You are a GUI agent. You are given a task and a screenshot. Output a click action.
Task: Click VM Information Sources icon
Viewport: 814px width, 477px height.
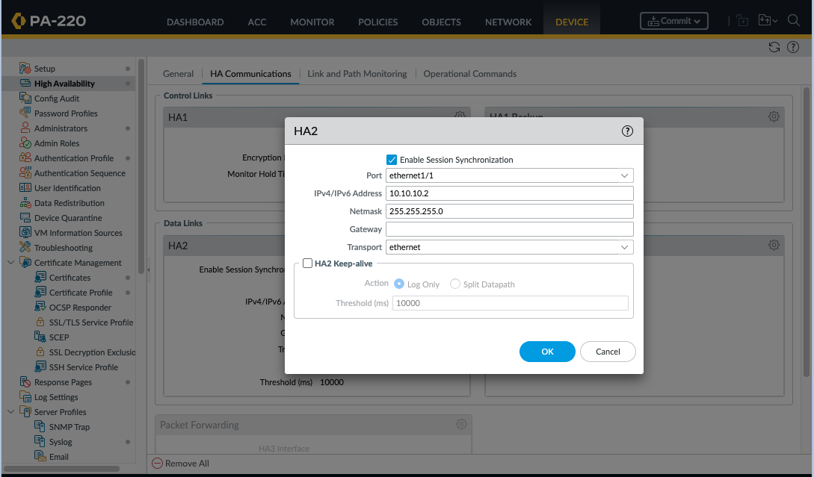click(25, 233)
